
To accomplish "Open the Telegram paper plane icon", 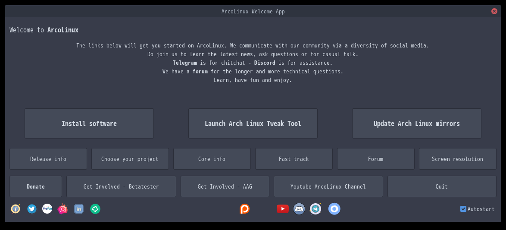I will (x=315, y=209).
